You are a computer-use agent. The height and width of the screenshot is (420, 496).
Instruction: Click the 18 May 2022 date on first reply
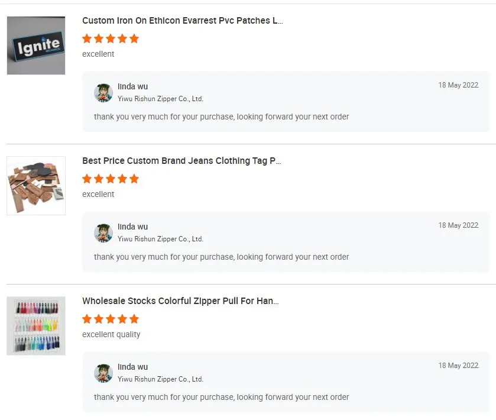pyautogui.click(x=458, y=85)
